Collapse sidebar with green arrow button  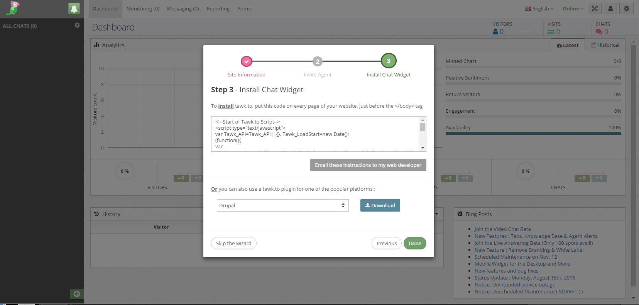76,294
